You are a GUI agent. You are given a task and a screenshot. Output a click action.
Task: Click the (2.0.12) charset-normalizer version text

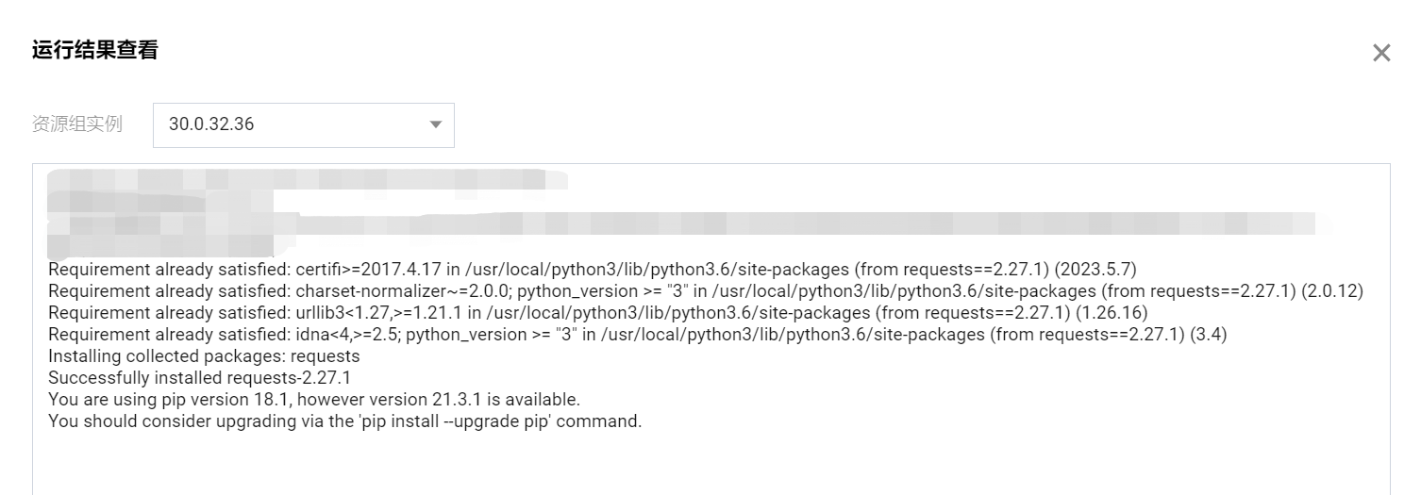(1332, 290)
